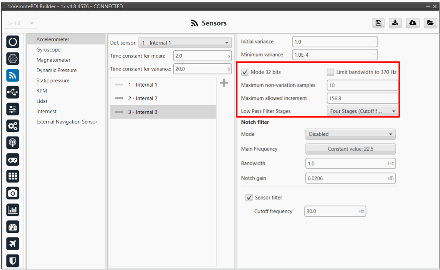Open the USB connections panel
The image size is (440, 270).
13,92
